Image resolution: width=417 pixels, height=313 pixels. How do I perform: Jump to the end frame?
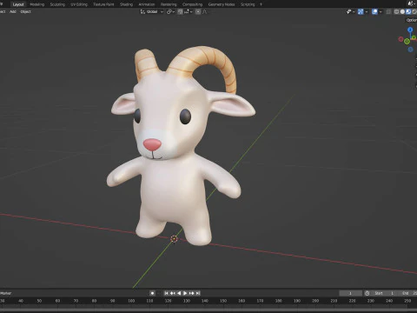pos(198,293)
